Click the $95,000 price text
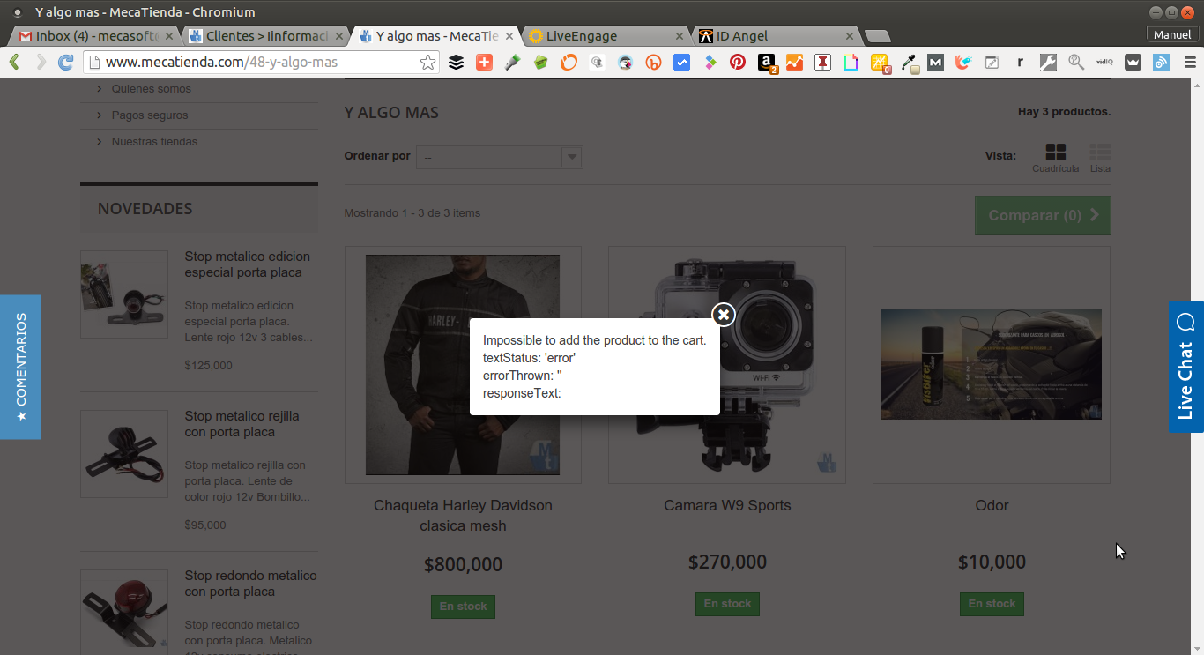 205,525
